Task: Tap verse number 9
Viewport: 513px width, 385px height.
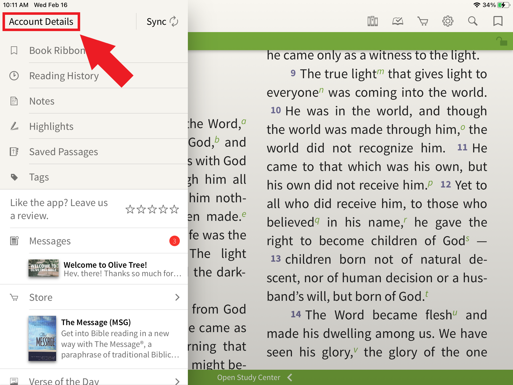Action: click(293, 73)
